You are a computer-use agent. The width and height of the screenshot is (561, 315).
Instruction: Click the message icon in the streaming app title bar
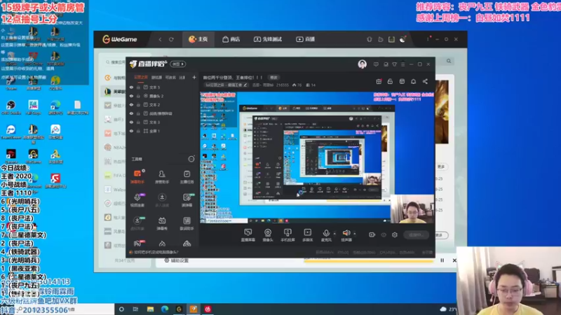(x=376, y=64)
